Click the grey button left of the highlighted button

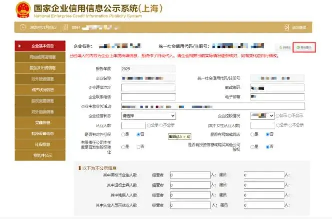(284, 47)
